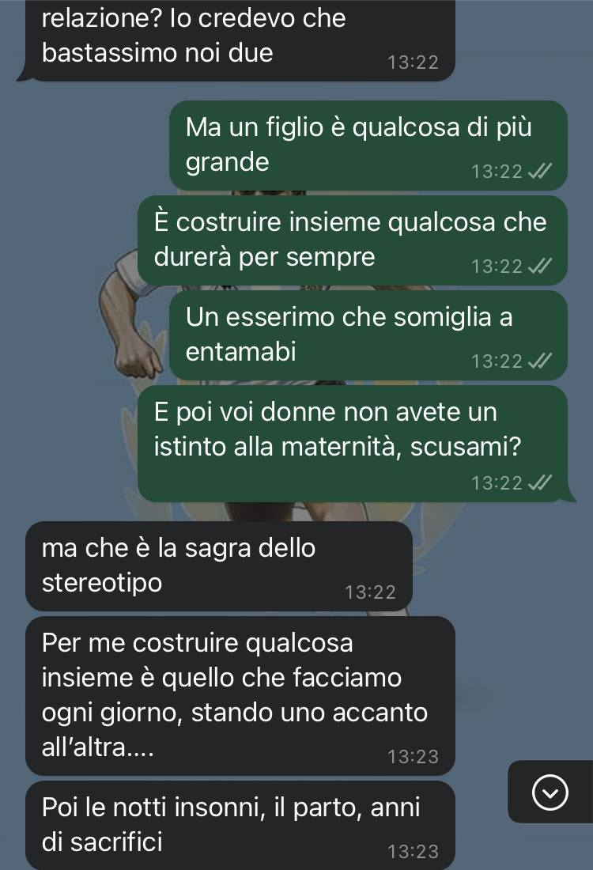The height and width of the screenshot is (870, 593).
Task: Tap the 'Un esserimo che somiglia a entamabi' message
Action: pos(368,335)
